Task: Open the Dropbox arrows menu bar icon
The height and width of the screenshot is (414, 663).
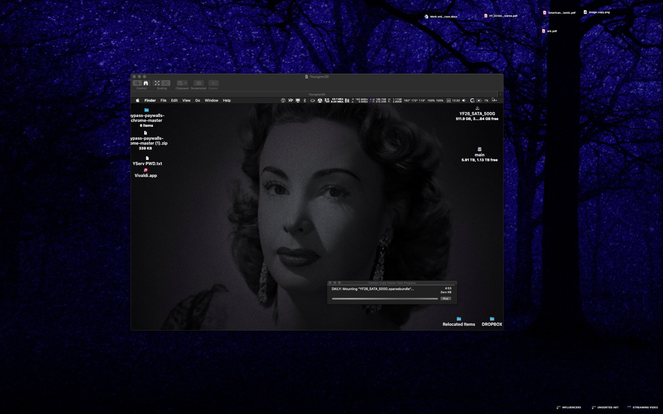Action: click(x=327, y=100)
